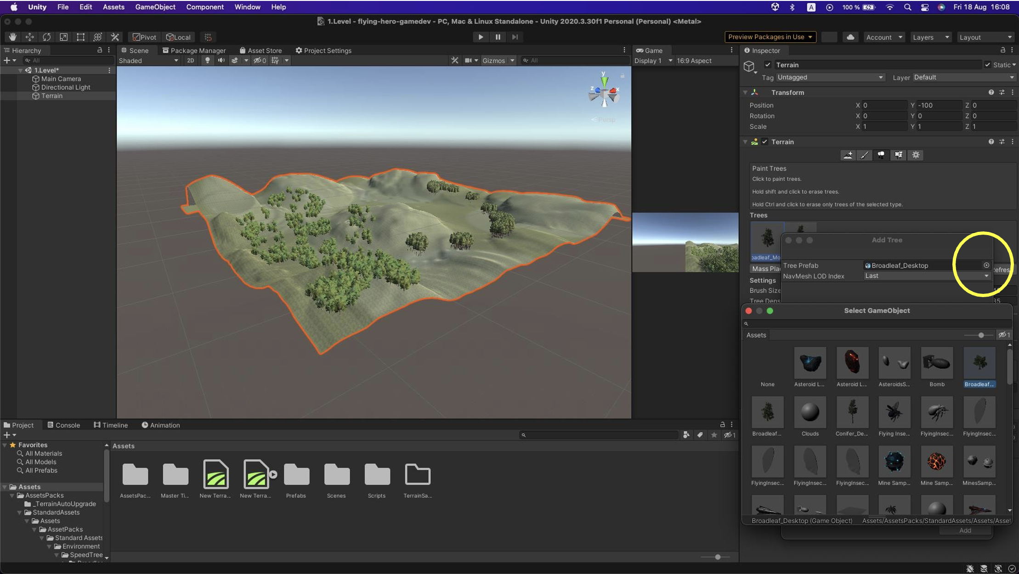The height and width of the screenshot is (574, 1019).
Task: Open Window menu
Action: click(x=247, y=7)
